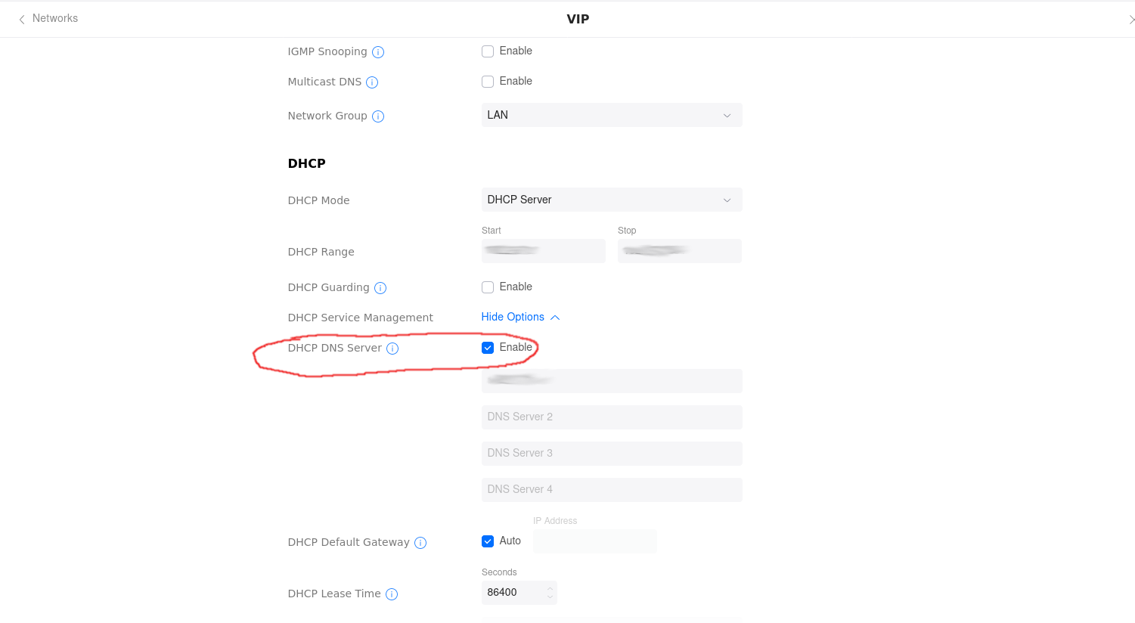This screenshot has height=623, width=1135.
Task: Click the DHCP Guarding info icon
Action: (380, 288)
